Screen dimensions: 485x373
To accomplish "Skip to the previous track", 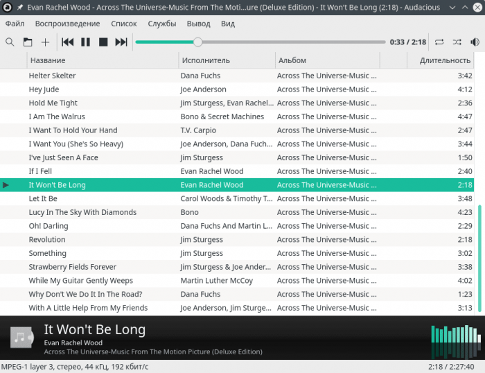I will (68, 42).
